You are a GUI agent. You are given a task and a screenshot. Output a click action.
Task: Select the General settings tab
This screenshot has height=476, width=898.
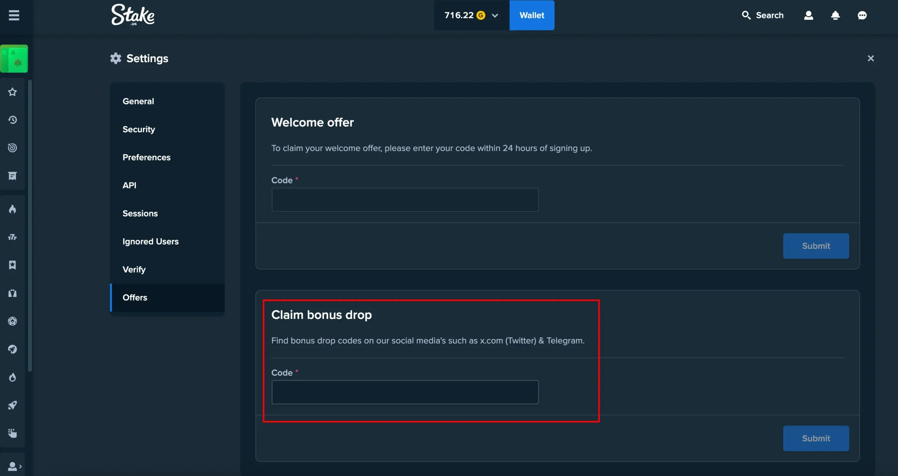(138, 101)
